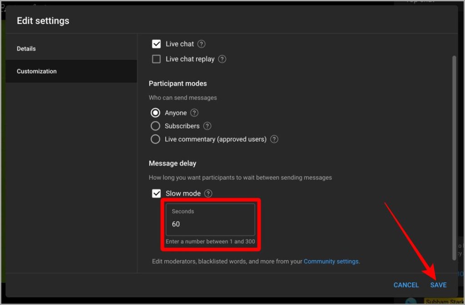
Task: Select the Subscribers radio button
Action: 155,126
